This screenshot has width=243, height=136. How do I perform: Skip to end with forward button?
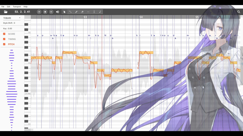click(x=51, y=12)
